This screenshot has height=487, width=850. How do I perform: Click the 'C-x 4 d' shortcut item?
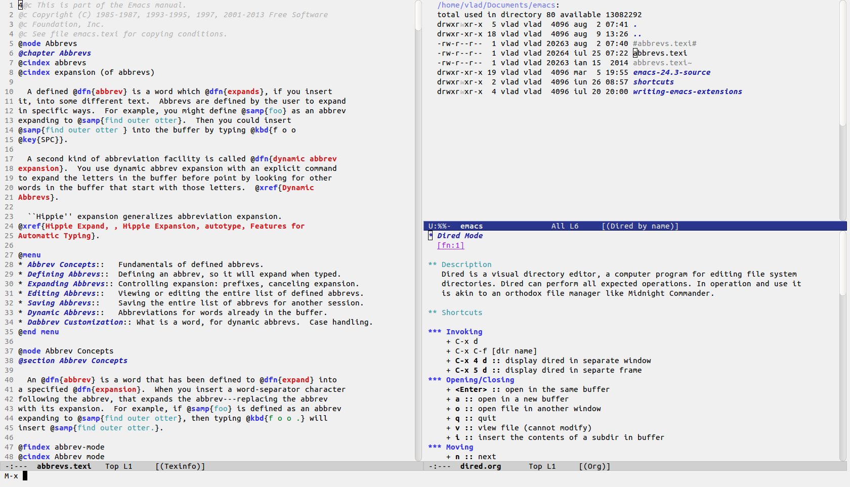(x=548, y=361)
